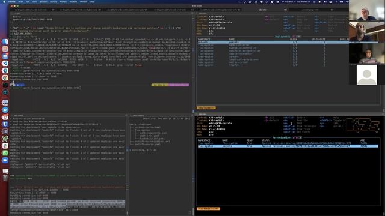Image resolution: width=385 pixels, height=216 pixels.
Task: Select the traefik deployment row
Action: [273, 65]
